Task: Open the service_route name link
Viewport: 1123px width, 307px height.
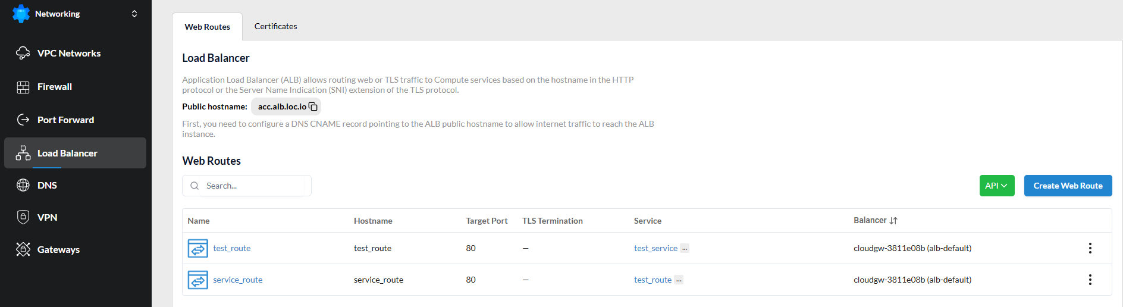Action: 237,280
